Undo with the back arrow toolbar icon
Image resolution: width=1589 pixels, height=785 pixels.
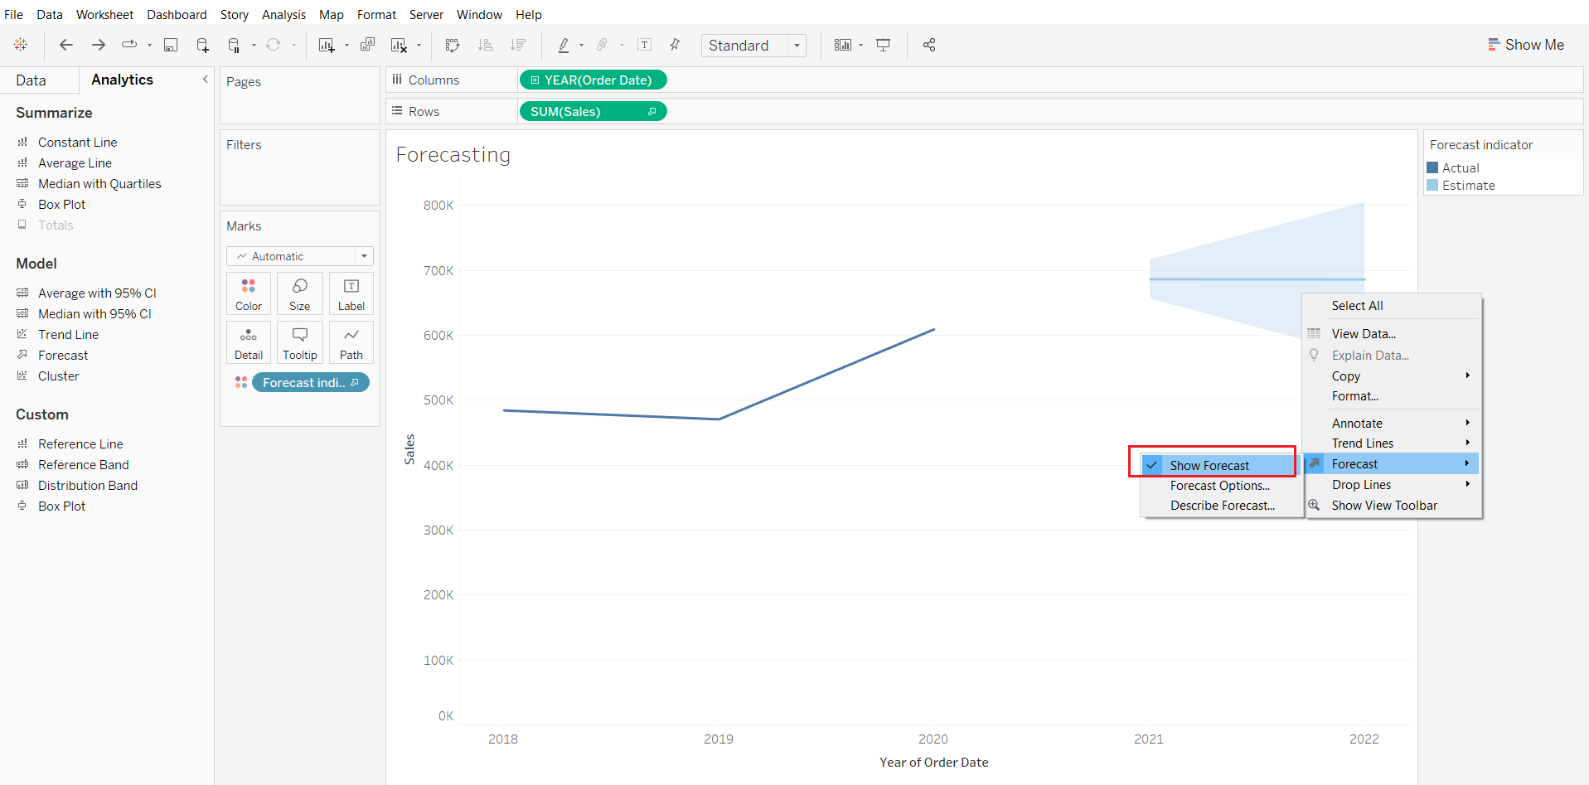(x=66, y=45)
